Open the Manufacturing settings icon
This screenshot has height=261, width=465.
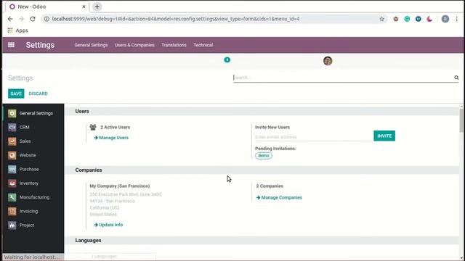12,197
